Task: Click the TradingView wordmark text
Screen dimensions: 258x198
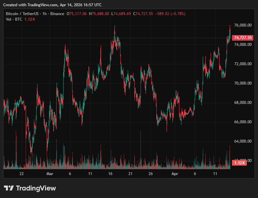Action: 36,188
